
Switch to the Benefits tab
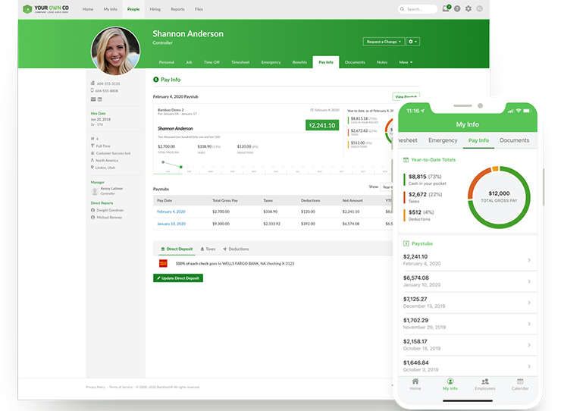coord(299,62)
